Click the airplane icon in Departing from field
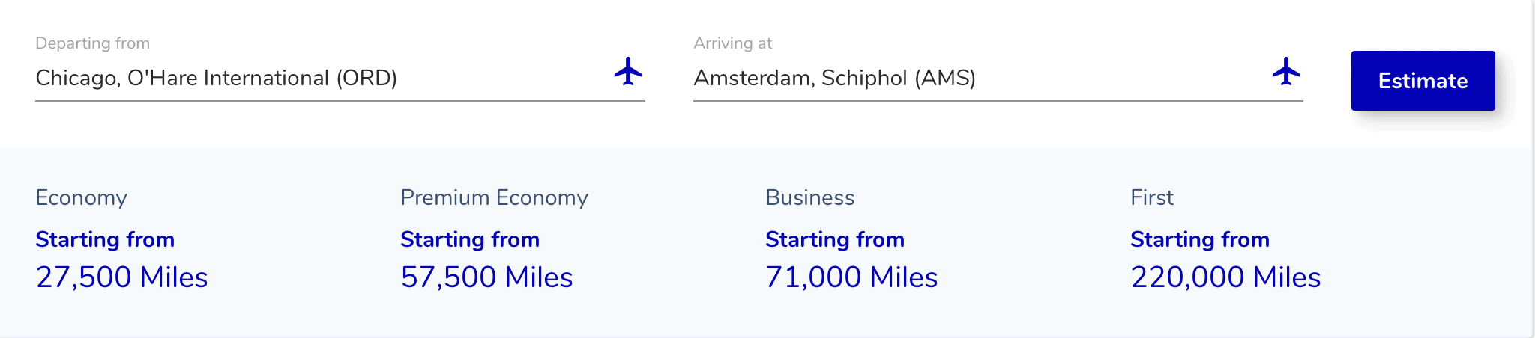Image resolution: width=1535 pixels, height=338 pixels. [628, 72]
